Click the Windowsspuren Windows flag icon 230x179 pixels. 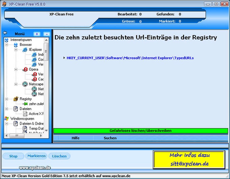(6, 119)
